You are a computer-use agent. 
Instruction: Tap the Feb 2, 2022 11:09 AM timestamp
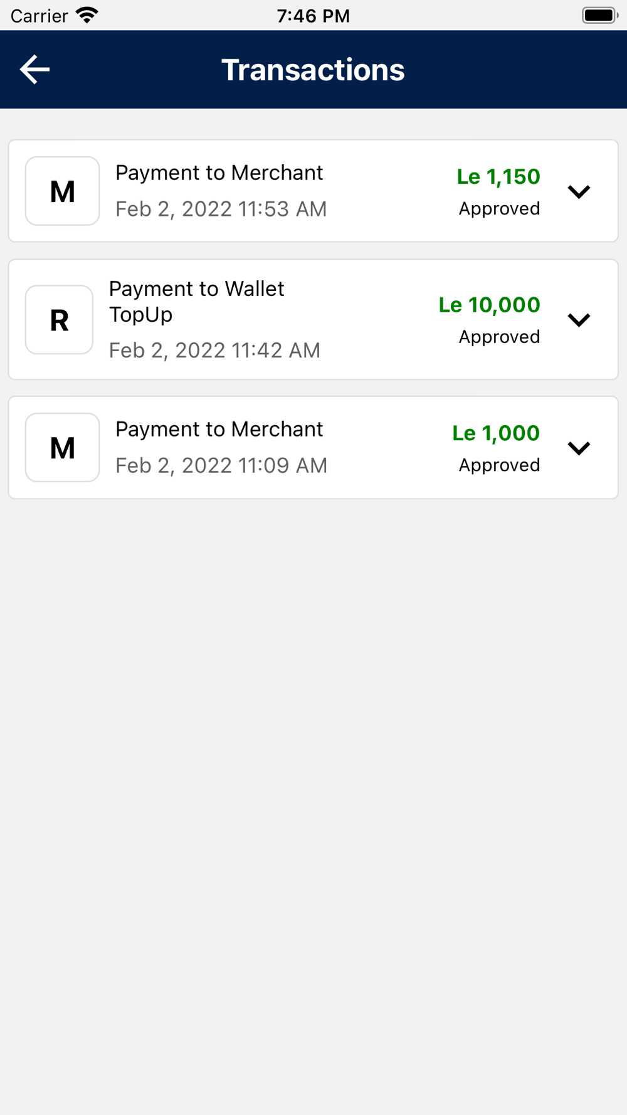point(221,465)
